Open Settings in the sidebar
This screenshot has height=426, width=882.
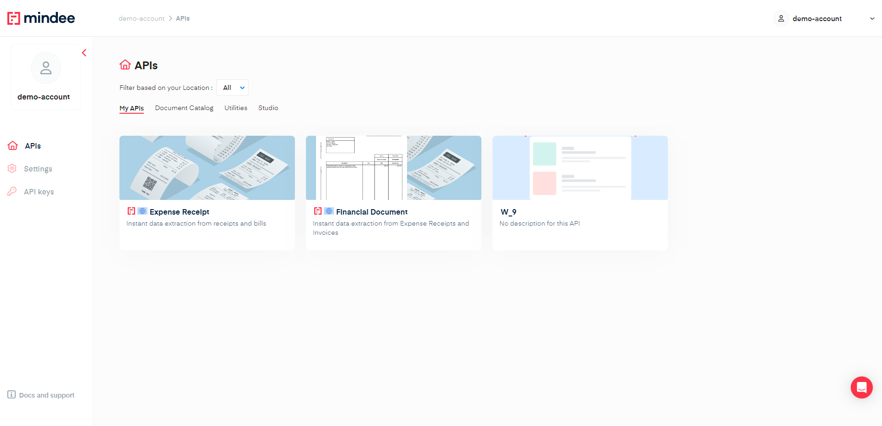[38, 169]
